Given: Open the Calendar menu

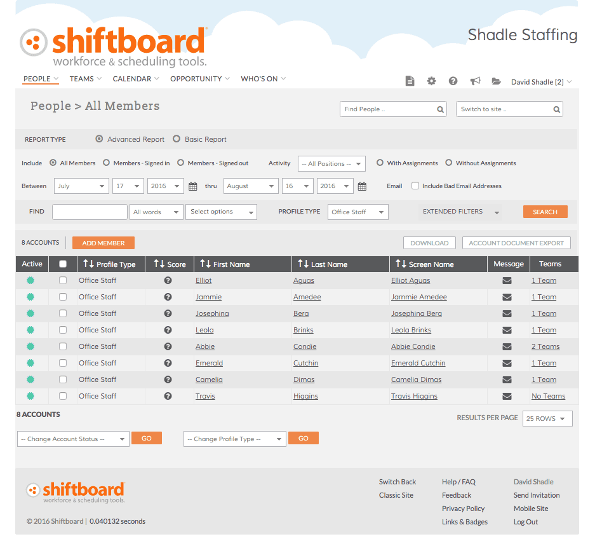Looking at the screenshot, I should point(135,79).
